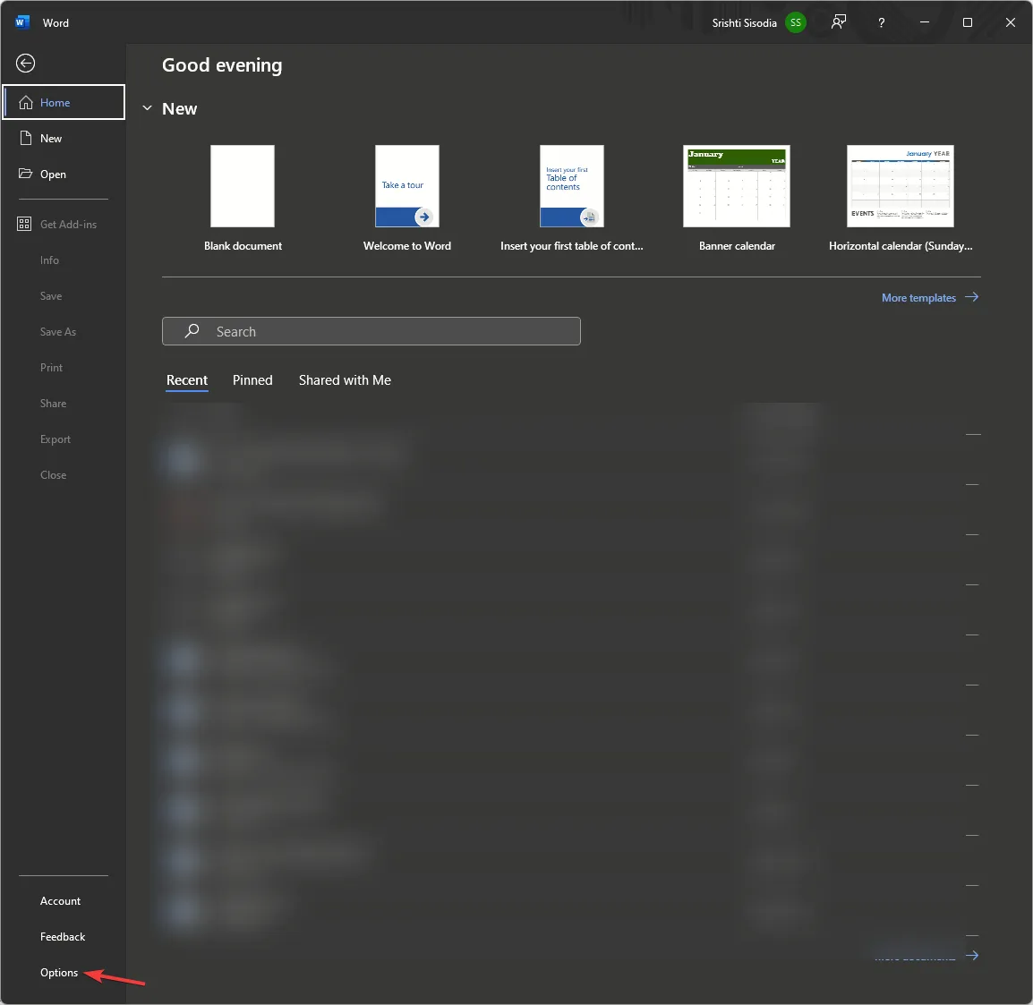
Task: Select Save As in the sidebar
Action: [x=58, y=332]
